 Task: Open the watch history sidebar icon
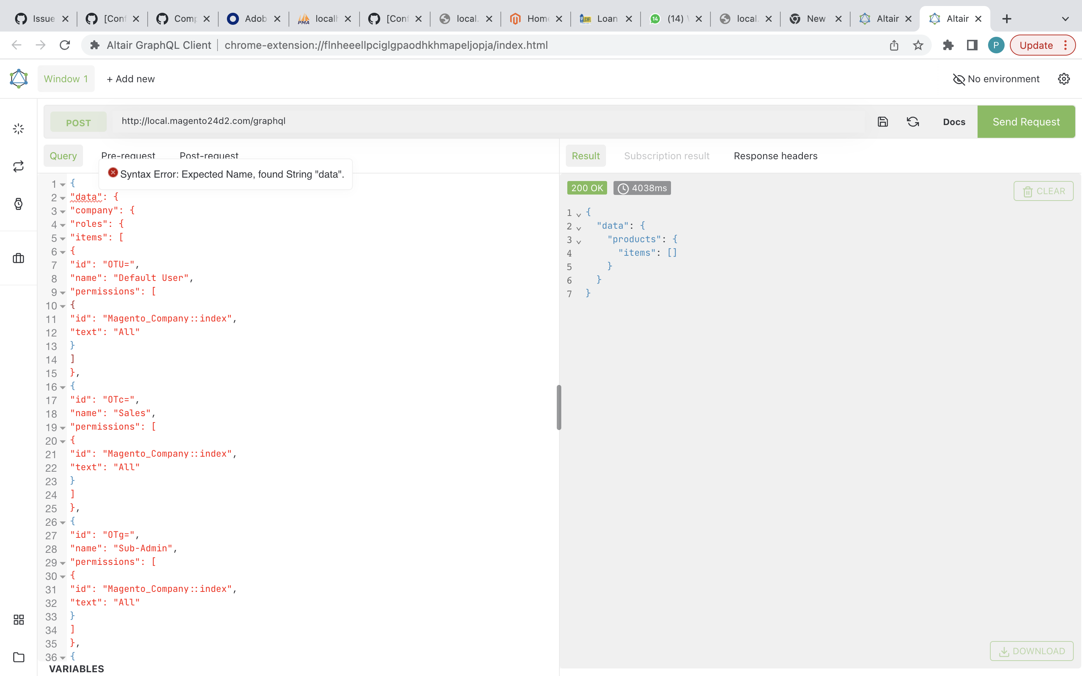18,204
